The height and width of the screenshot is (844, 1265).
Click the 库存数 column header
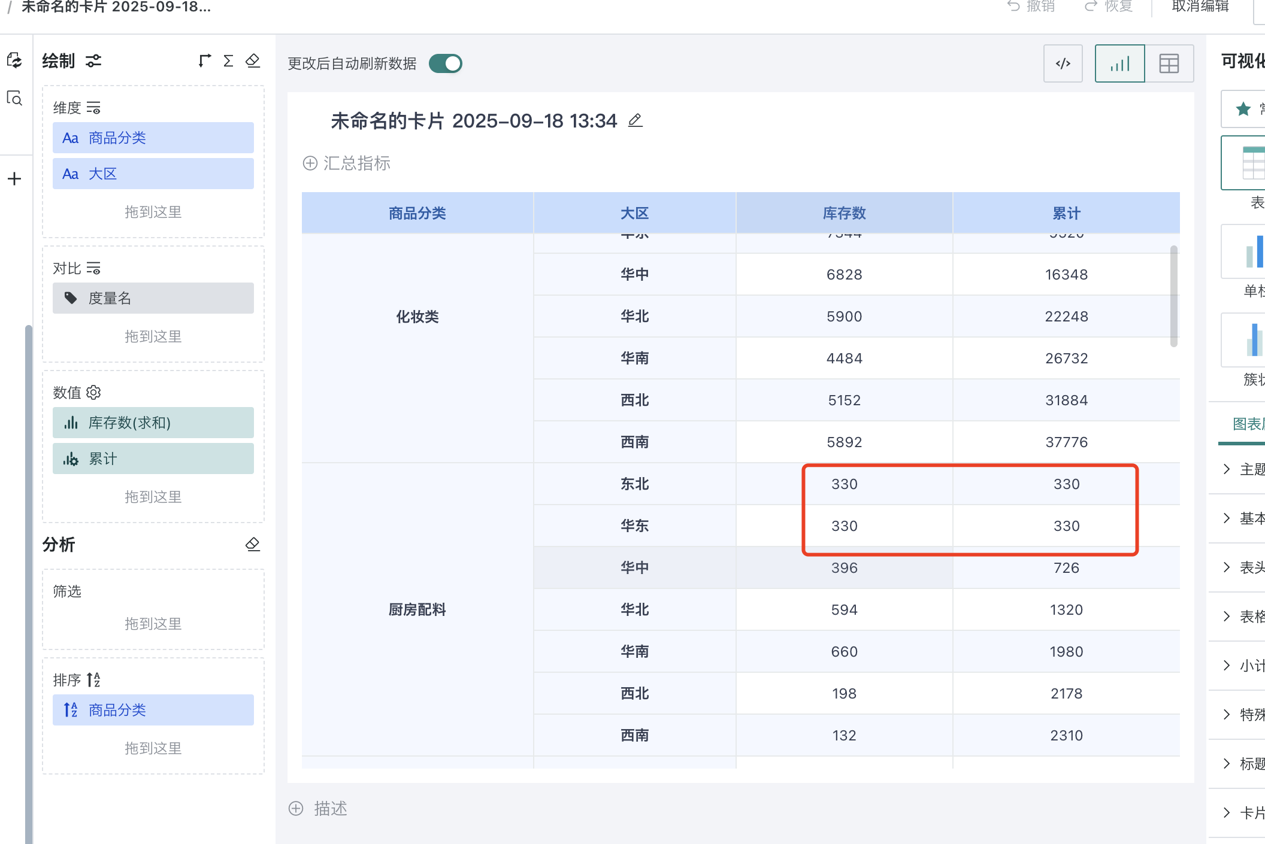tap(845, 213)
